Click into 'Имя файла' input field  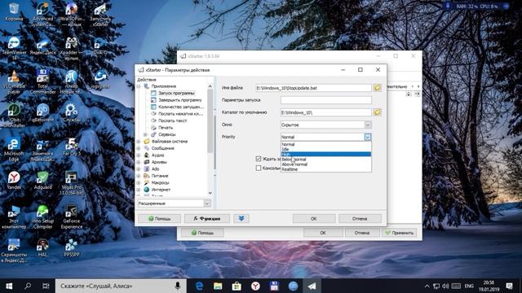point(313,88)
